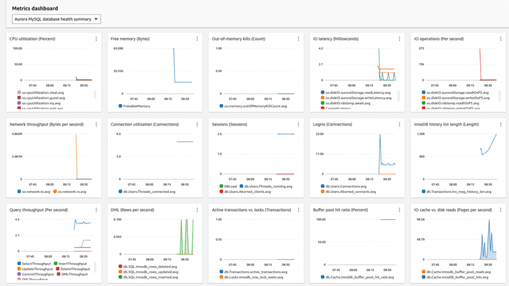Click the blue SelectThroughput legend color swatch
The image size is (509, 286).
coord(19,263)
